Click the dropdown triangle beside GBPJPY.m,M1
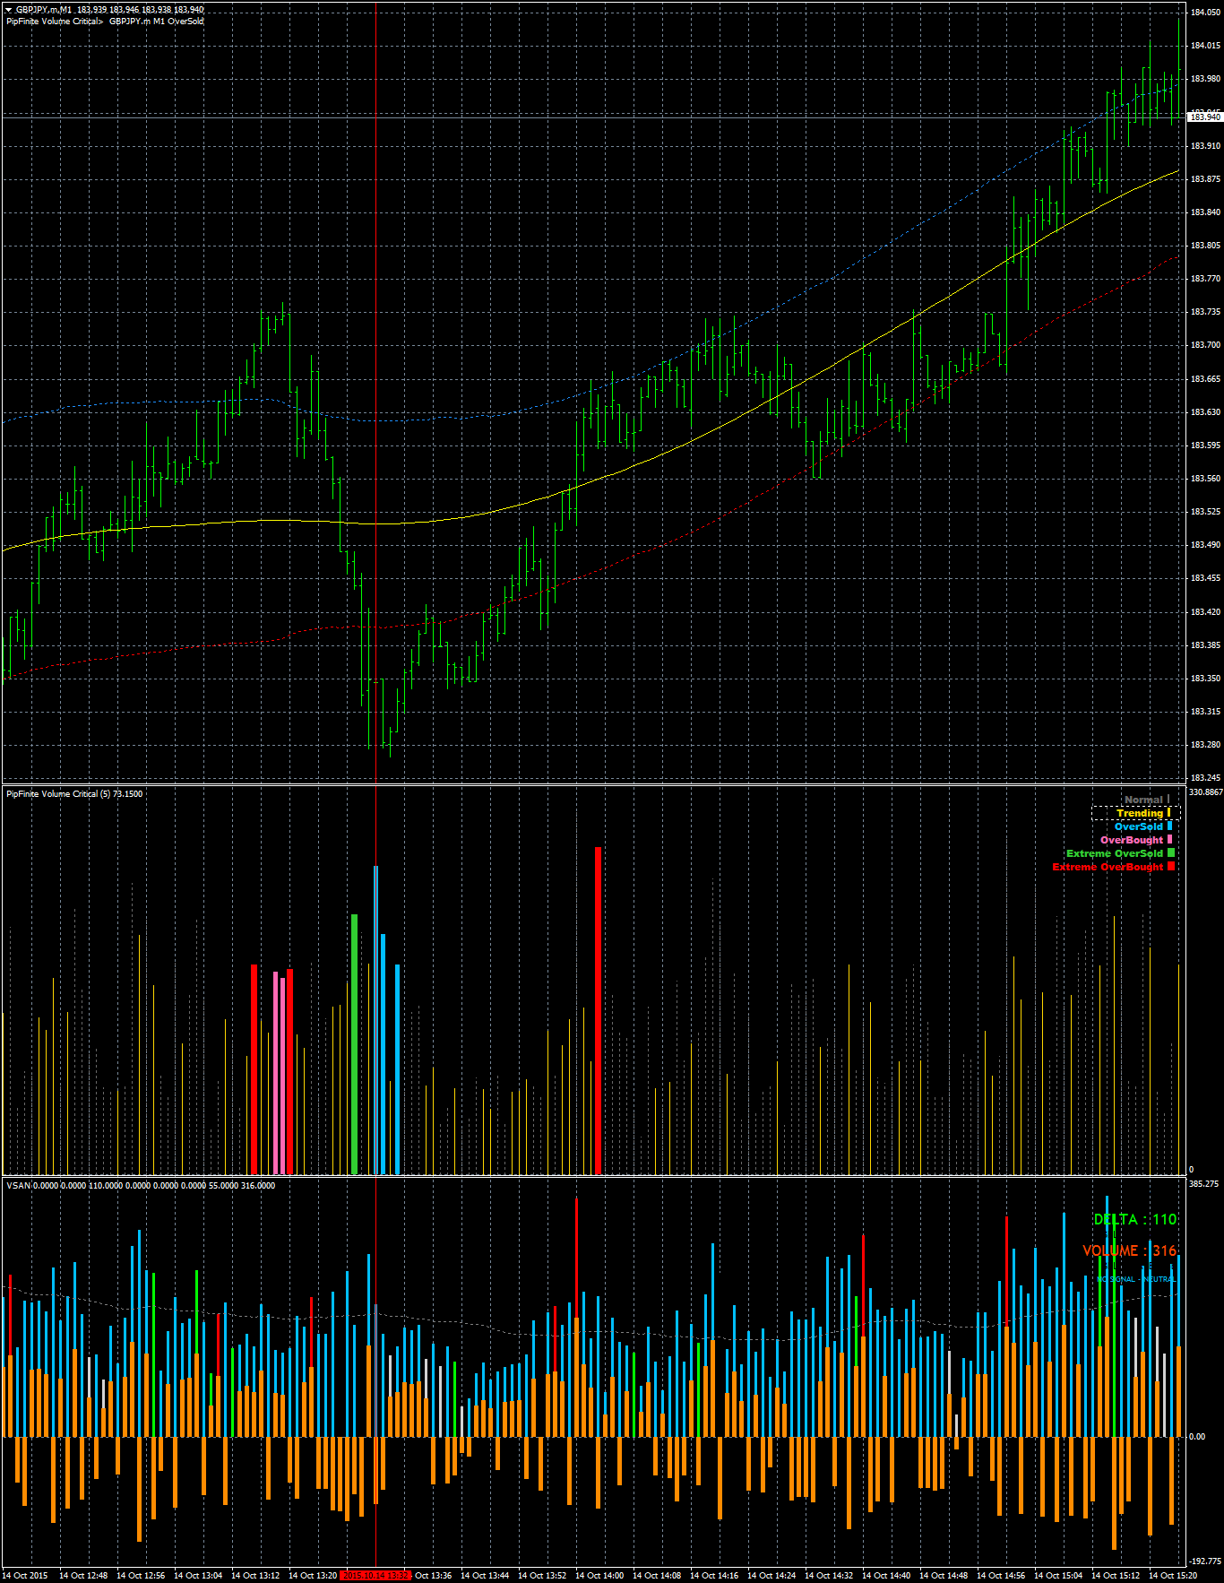This screenshot has width=1224, height=1583. point(9,10)
